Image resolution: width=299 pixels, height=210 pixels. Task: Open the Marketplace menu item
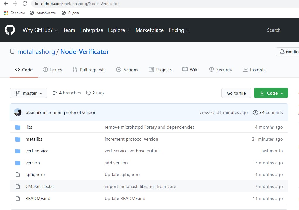tap(149, 30)
